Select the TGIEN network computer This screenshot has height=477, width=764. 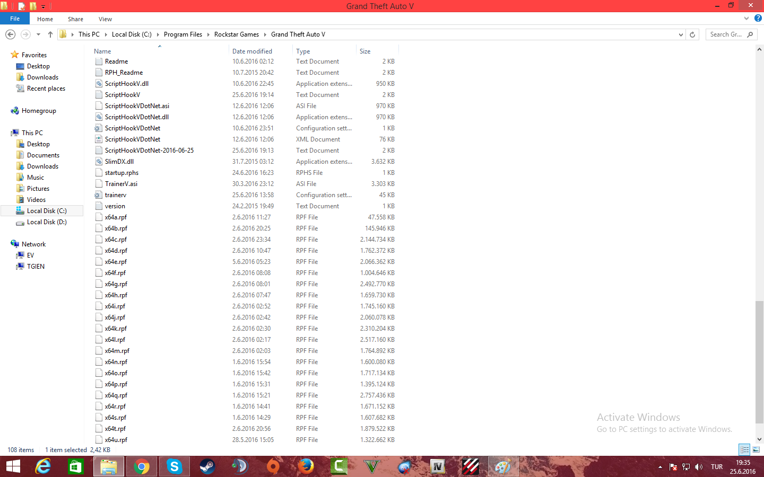click(36, 267)
